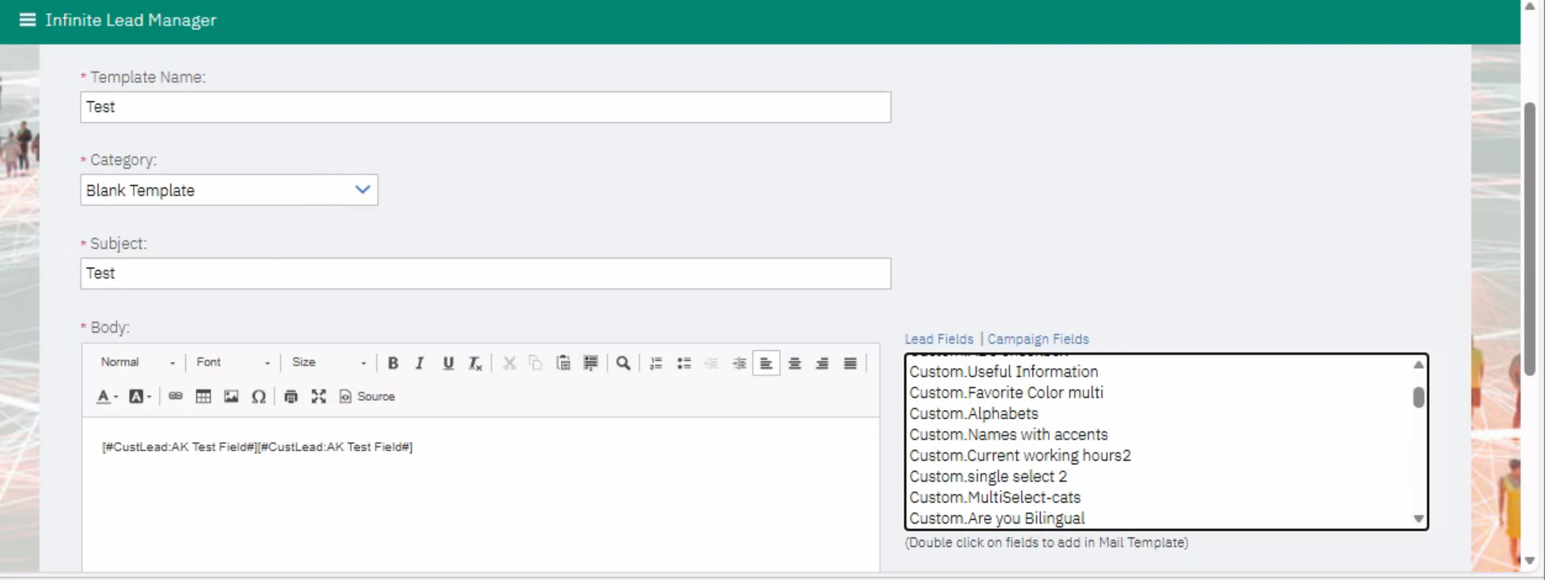This screenshot has height=580, width=1549.
Task: Open the Category dropdown showing Blank Template
Action: pyautogui.click(x=229, y=190)
